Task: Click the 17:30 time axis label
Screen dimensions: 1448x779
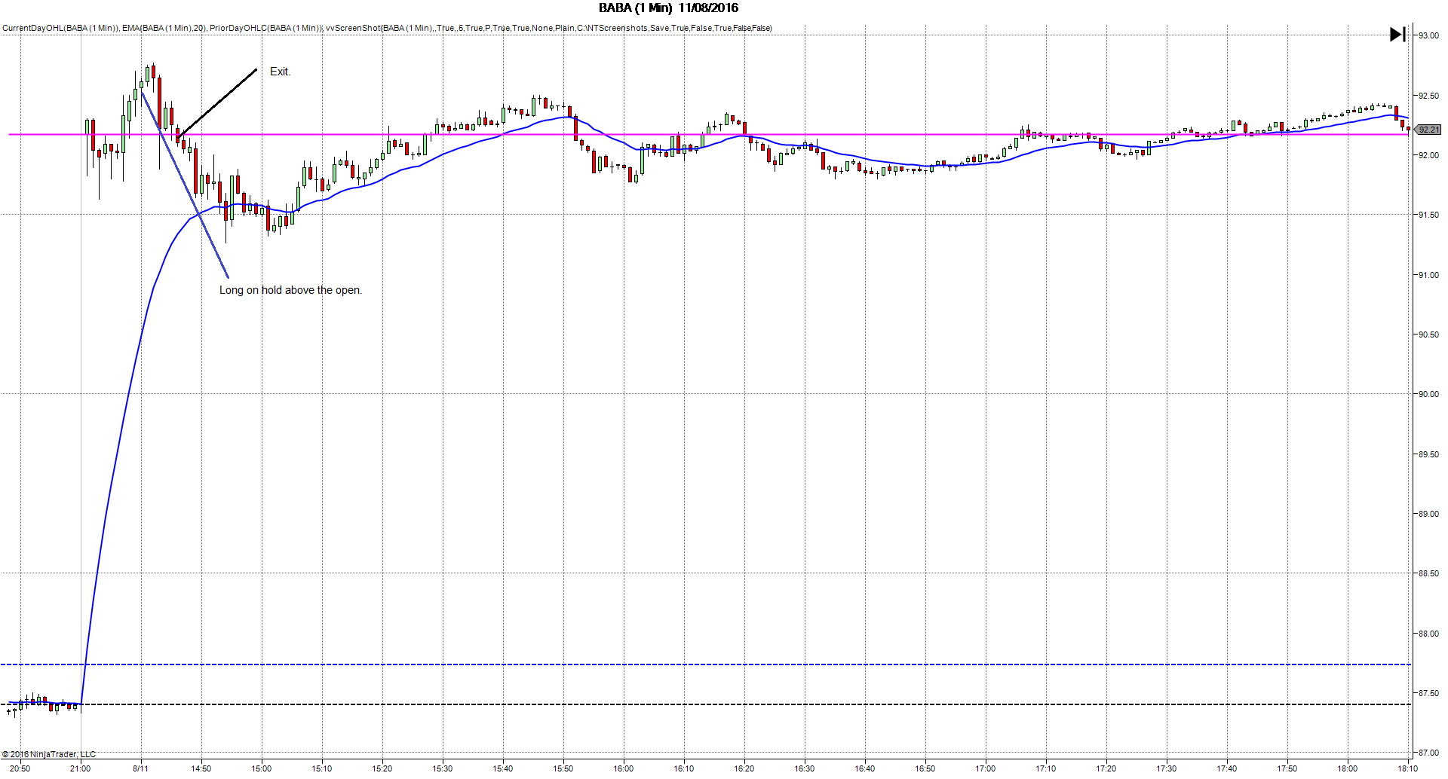Action: tap(1167, 768)
